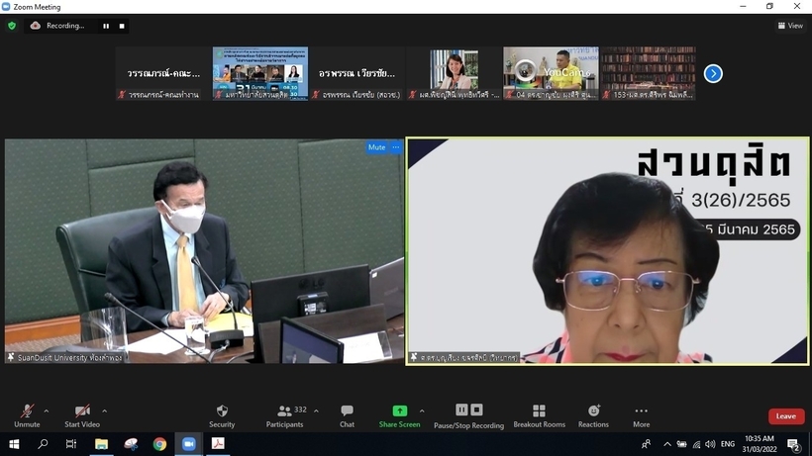Click the green Share Screen icon
The width and height of the screenshot is (812, 456).
coord(399,410)
